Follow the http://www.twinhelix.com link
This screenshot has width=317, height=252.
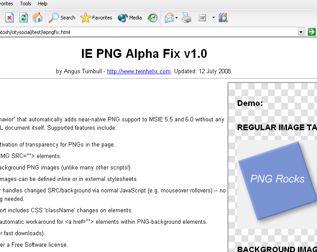[139, 71]
